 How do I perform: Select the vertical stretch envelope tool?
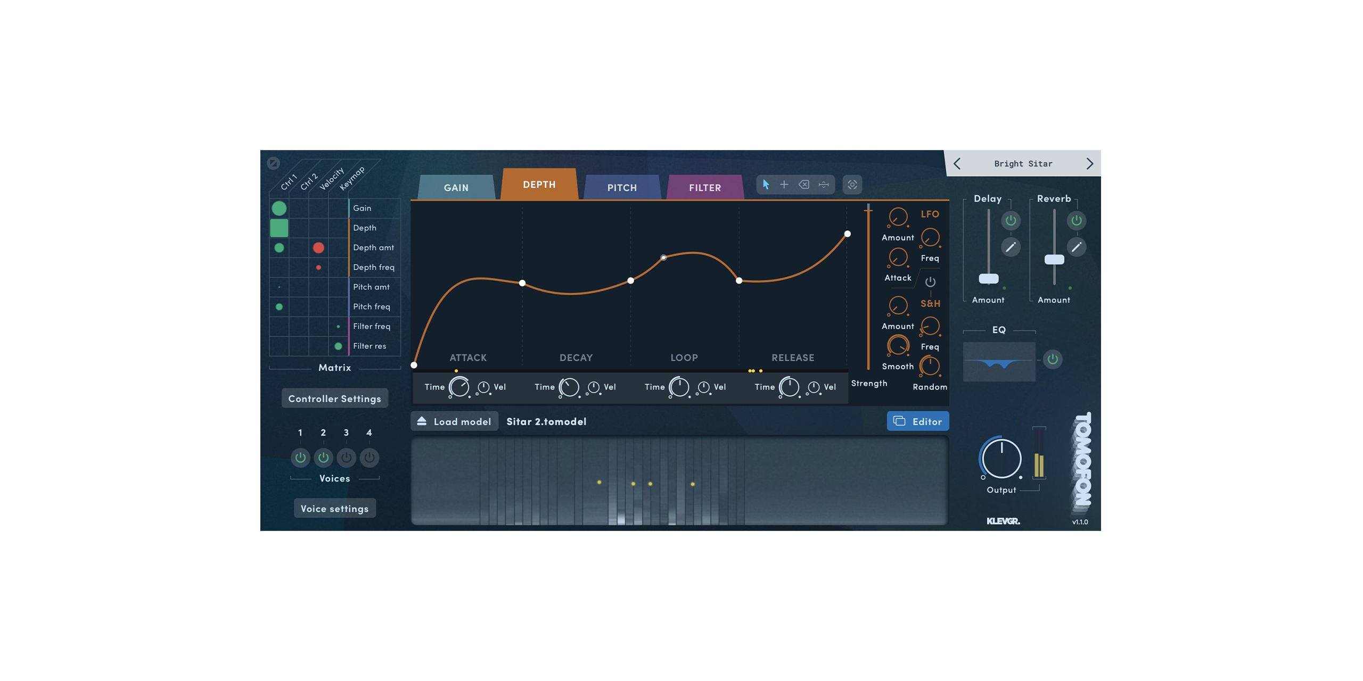click(x=824, y=185)
